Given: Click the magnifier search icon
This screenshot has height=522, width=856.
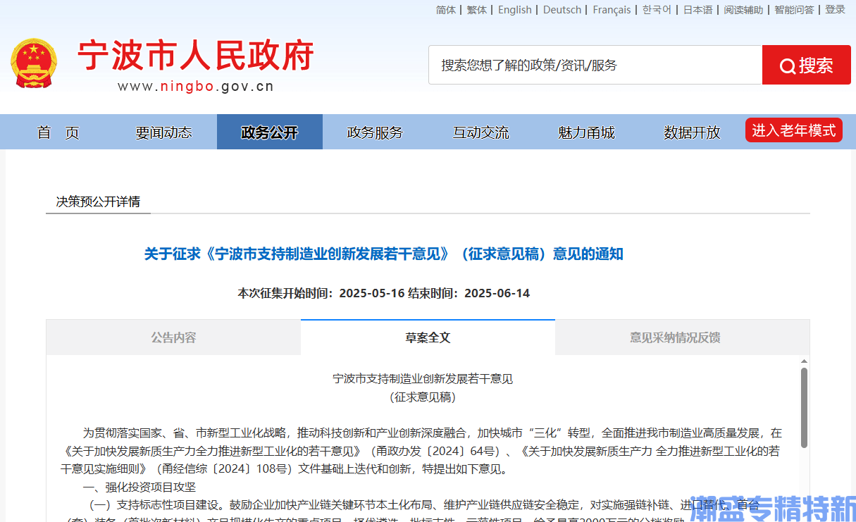Looking at the screenshot, I should pyautogui.click(x=787, y=65).
